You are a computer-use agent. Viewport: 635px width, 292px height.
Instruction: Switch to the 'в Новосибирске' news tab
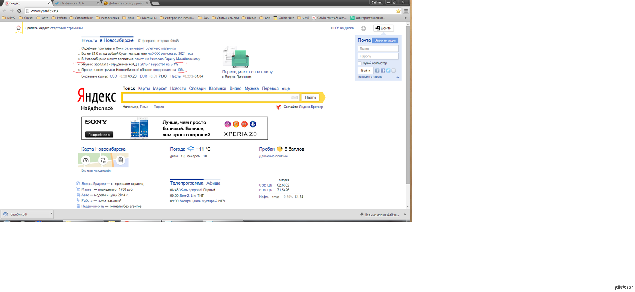click(117, 40)
